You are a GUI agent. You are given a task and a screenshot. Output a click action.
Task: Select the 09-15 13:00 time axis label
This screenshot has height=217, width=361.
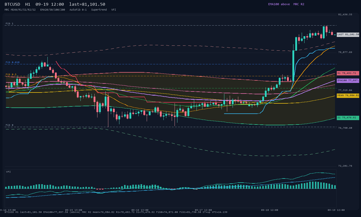coord(74,210)
